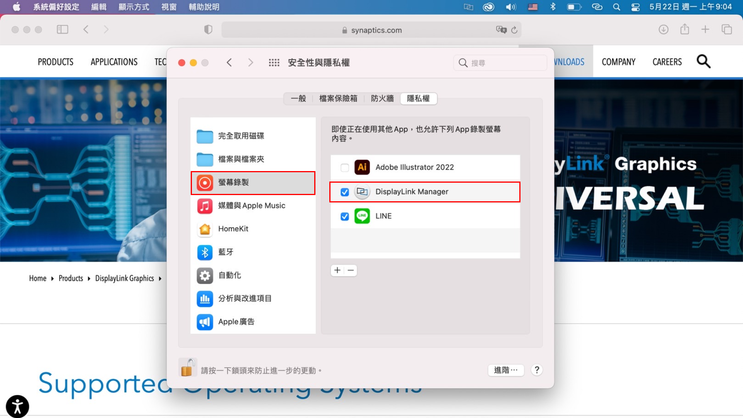Screen dimensions: 743x418
Task: Open the 視窗 menu
Action: click(x=169, y=7)
